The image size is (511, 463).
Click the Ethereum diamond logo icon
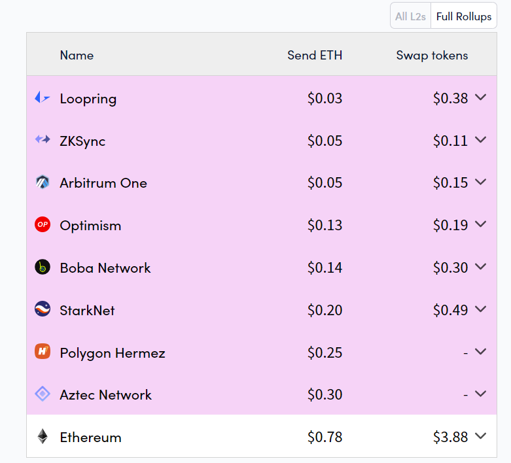[x=43, y=436]
